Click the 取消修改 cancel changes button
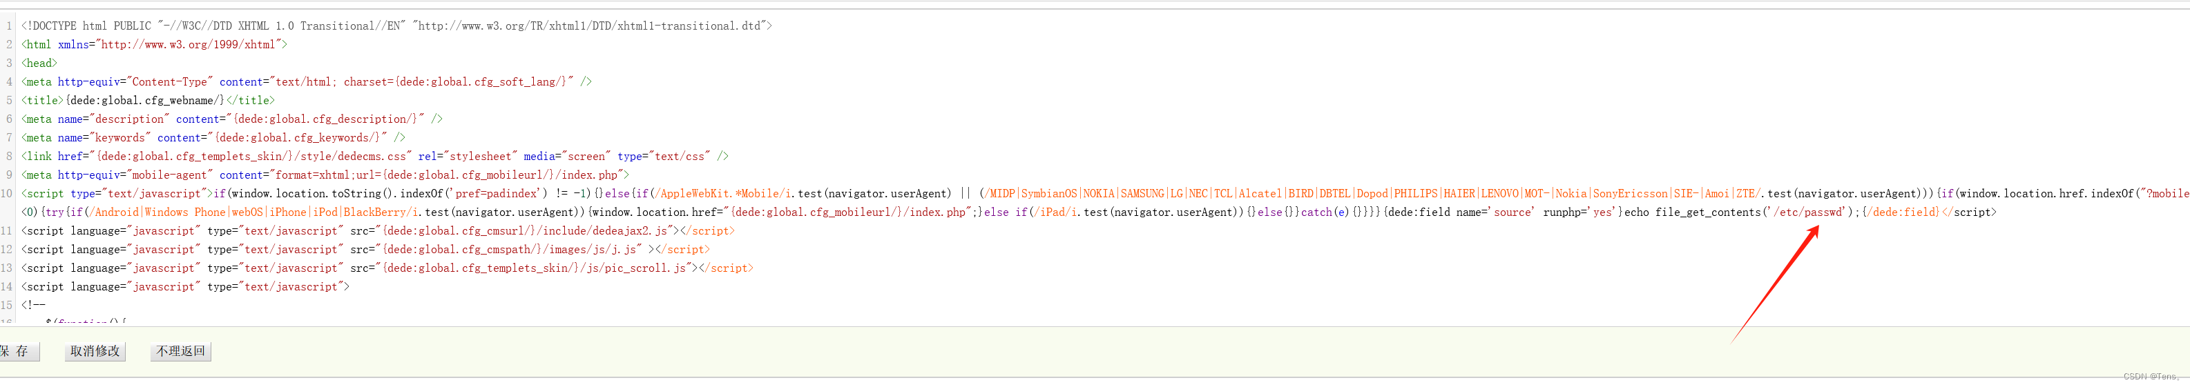2190x387 pixels. (x=95, y=351)
